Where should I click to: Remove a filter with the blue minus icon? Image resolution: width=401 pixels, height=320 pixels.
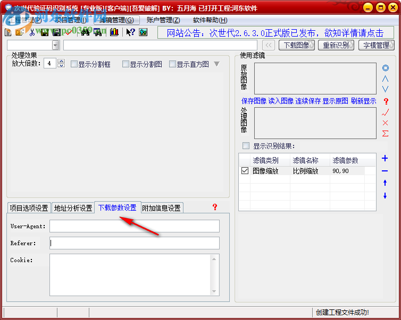coord(385,171)
